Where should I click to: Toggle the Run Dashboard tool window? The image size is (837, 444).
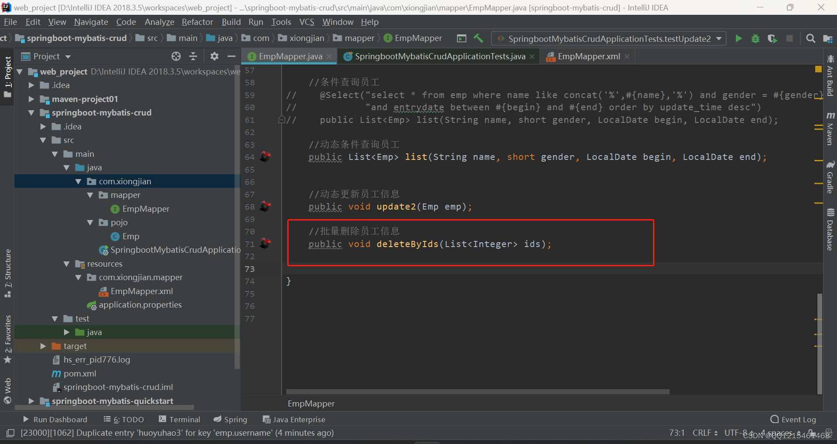coord(55,419)
